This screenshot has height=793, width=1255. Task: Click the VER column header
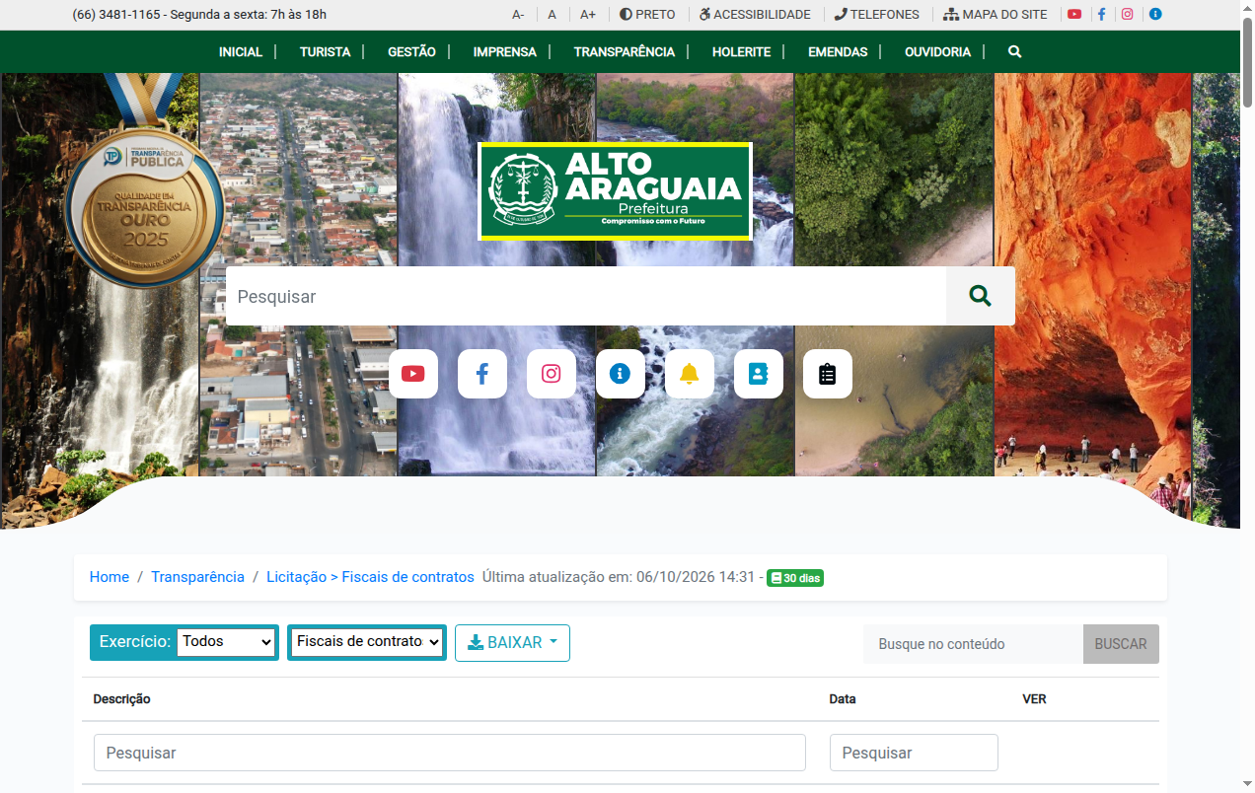[x=1034, y=699]
